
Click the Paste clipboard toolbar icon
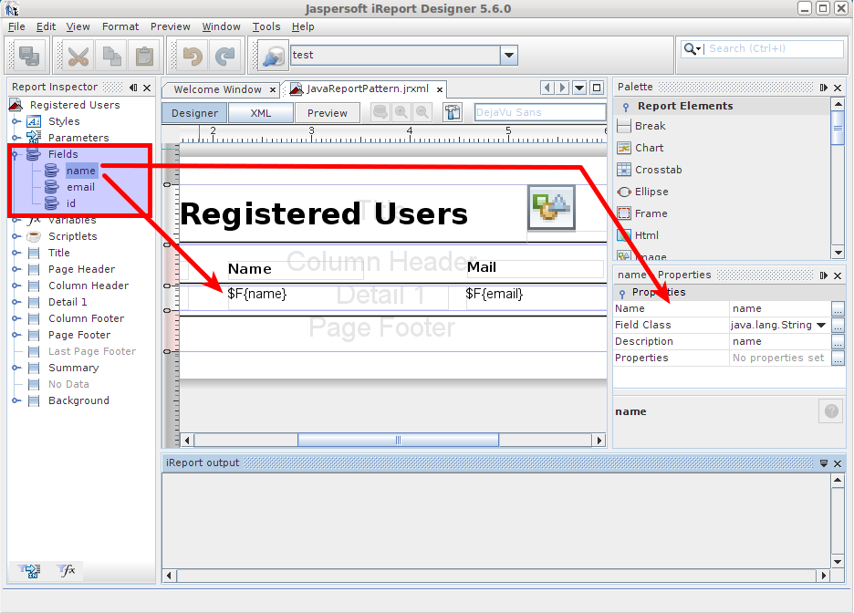click(x=144, y=56)
